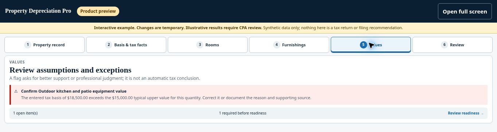Jump to the Review step tab
The image size is (497, 132).
453,45
